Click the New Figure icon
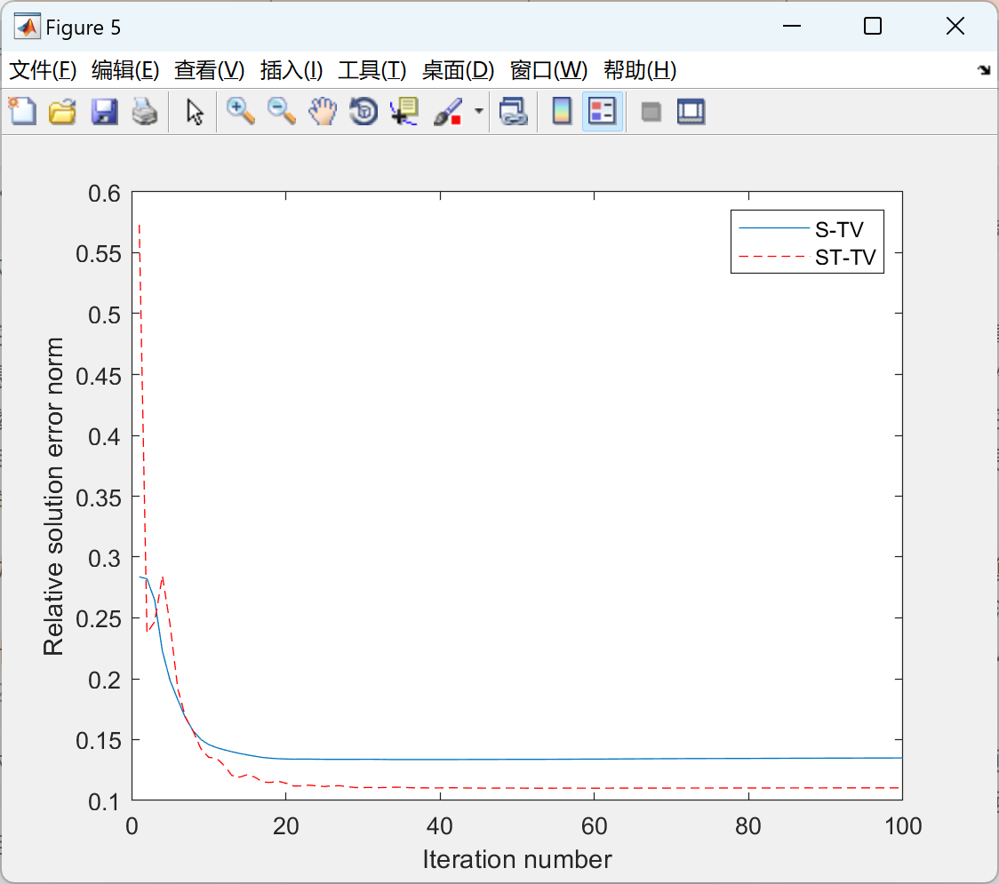 coord(22,111)
